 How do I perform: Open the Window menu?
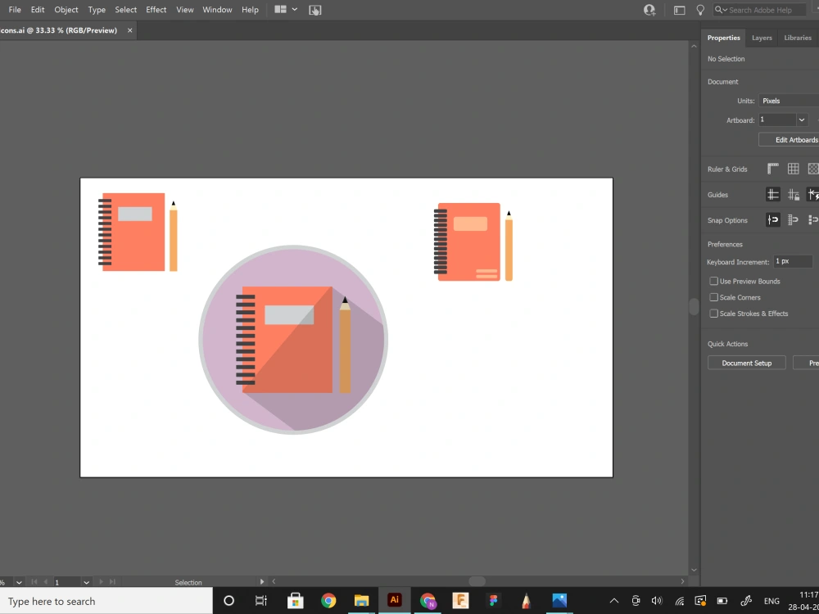217,9
